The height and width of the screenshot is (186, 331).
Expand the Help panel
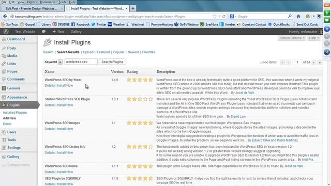click(x=314, y=38)
